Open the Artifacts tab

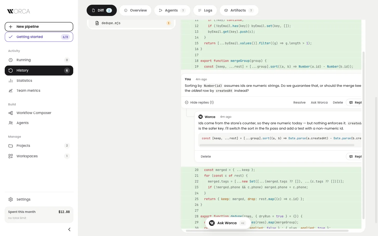pyautogui.click(x=239, y=10)
